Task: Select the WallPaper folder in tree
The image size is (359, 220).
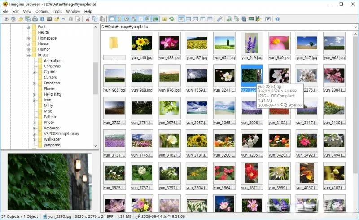Action: [52, 139]
